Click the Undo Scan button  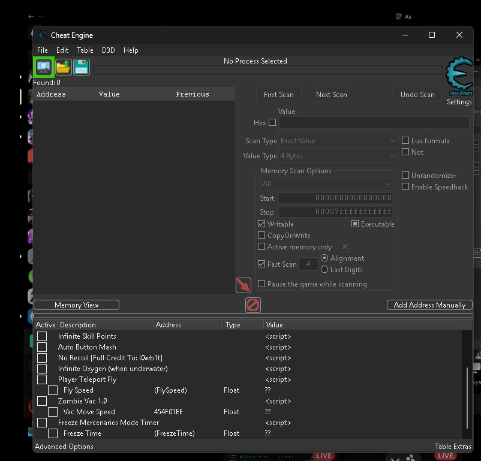[x=417, y=95]
